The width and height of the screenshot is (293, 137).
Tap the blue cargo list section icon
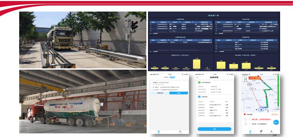[199, 97]
